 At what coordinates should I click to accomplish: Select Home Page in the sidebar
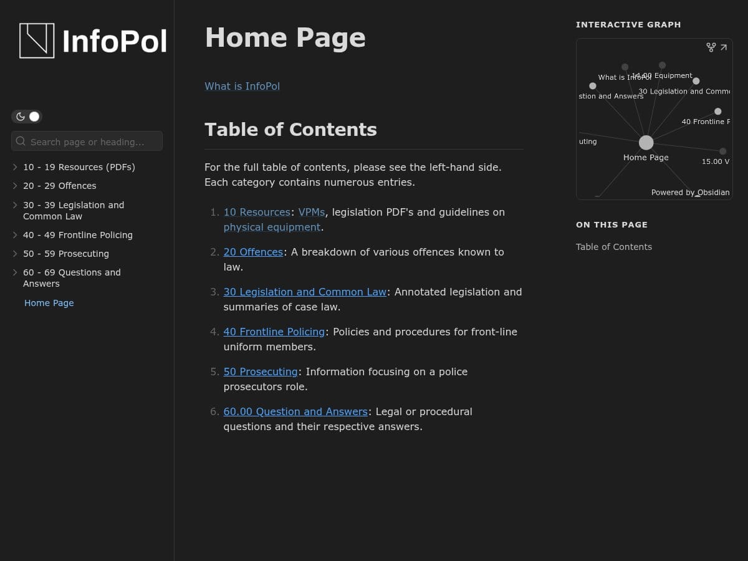[49, 303]
